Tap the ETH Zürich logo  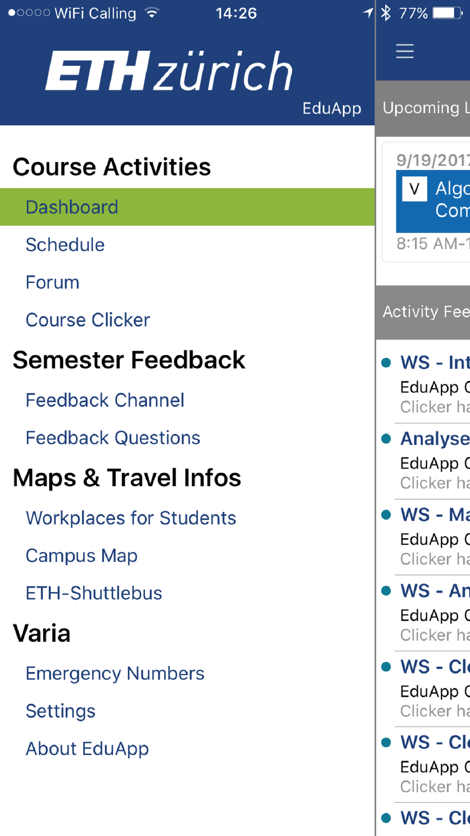pos(169,71)
